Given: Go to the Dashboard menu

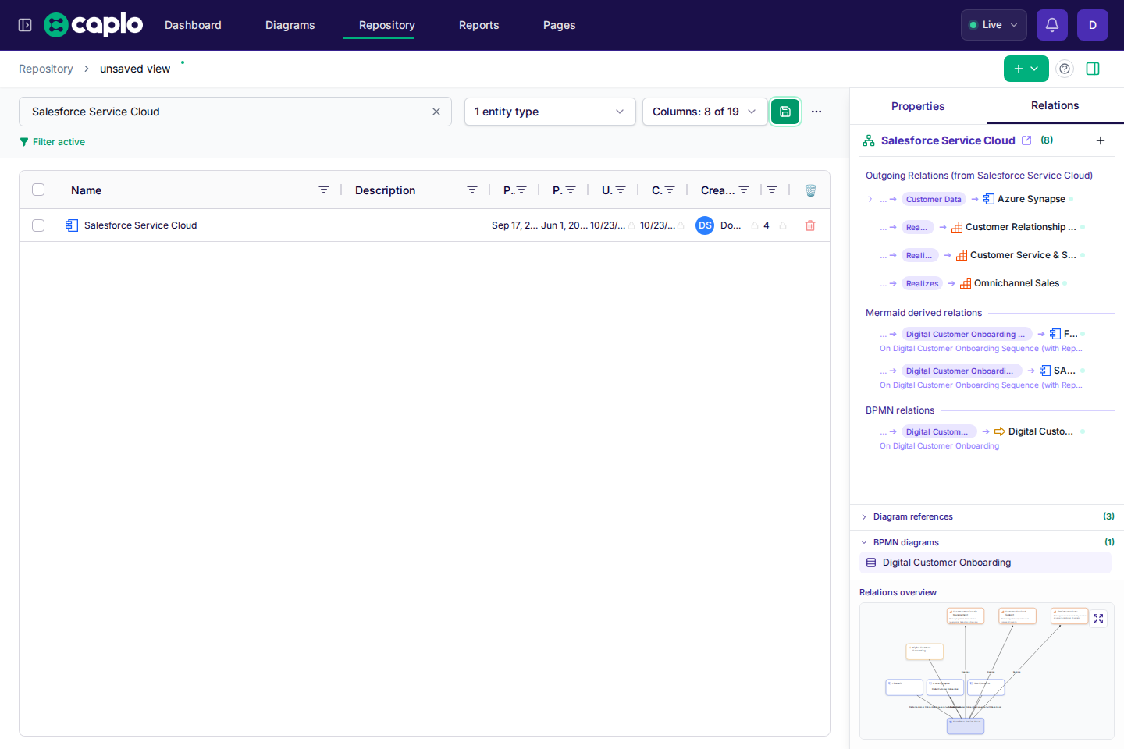Looking at the screenshot, I should point(193,25).
